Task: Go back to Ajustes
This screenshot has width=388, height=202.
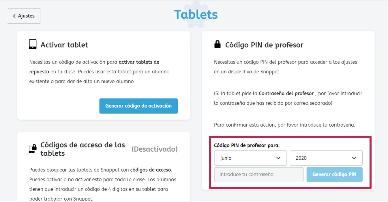Action: pos(24,16)
